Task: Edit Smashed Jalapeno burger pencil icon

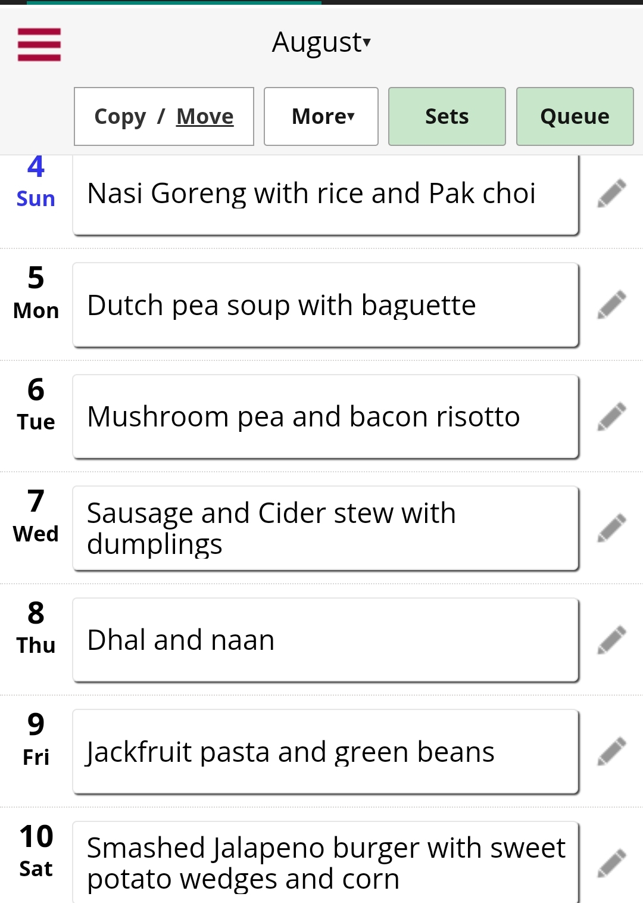Action: point(611,863)
